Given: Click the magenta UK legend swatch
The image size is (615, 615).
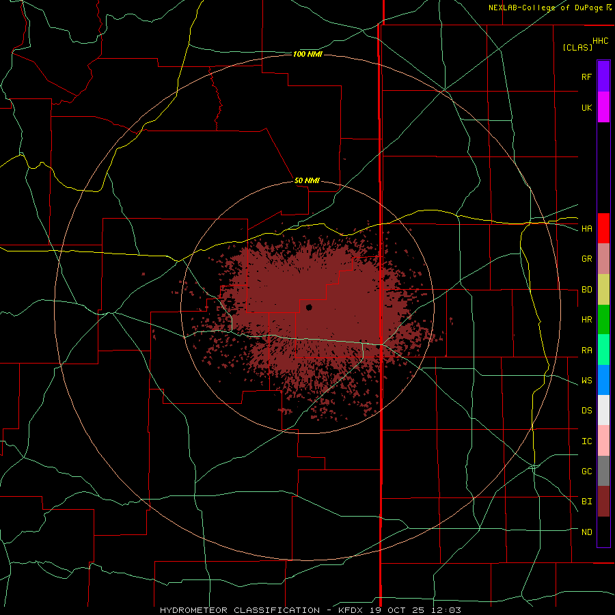Looking at the screenshot, I should point(603,107).
